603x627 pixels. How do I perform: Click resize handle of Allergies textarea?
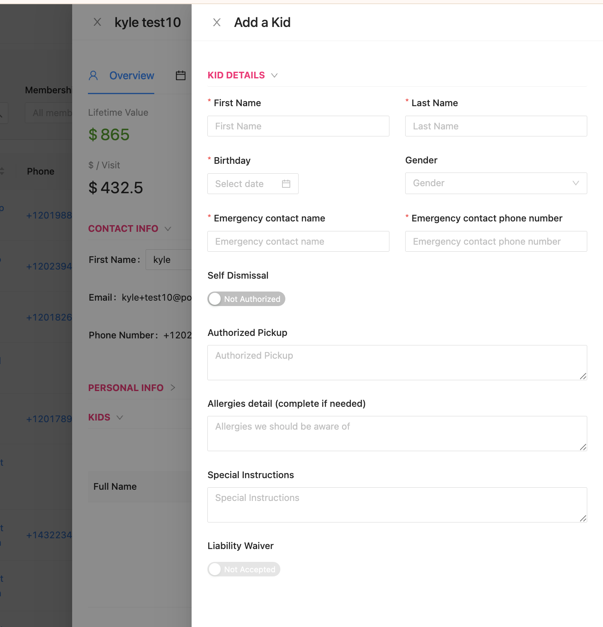583,447
